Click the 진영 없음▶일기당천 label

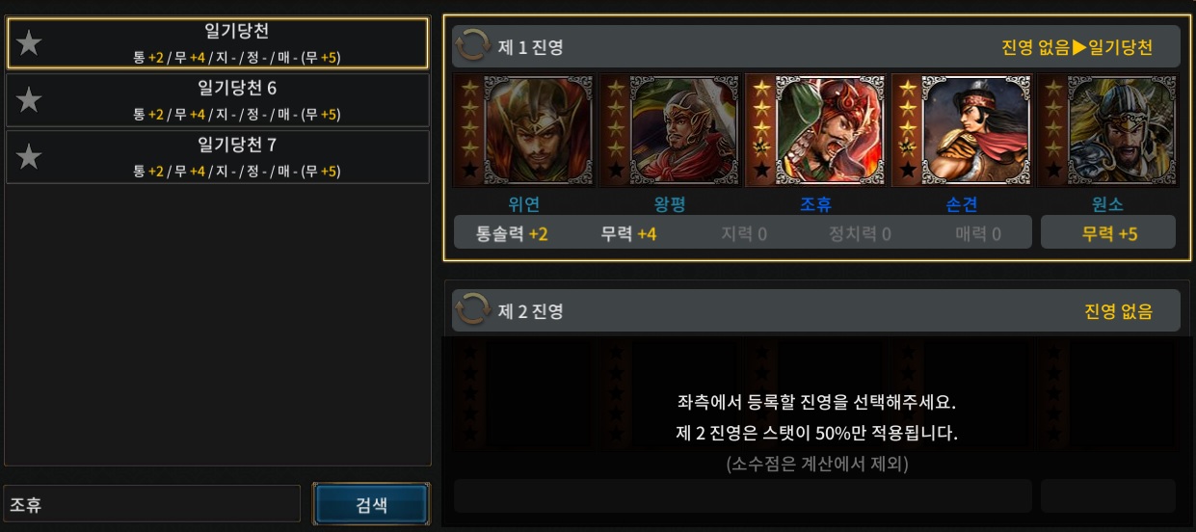pyautogui.click(x=1076, y=47)
